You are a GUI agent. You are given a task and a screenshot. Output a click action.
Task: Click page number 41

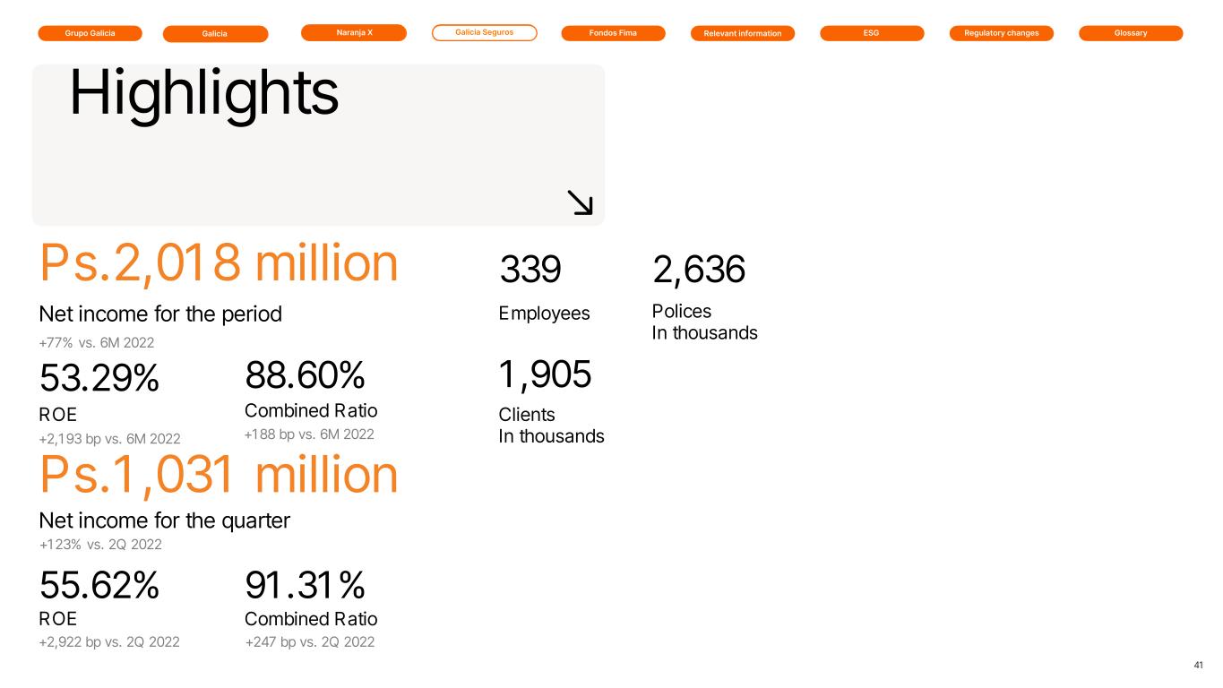pyautogui.click(x=1199, y=665)
